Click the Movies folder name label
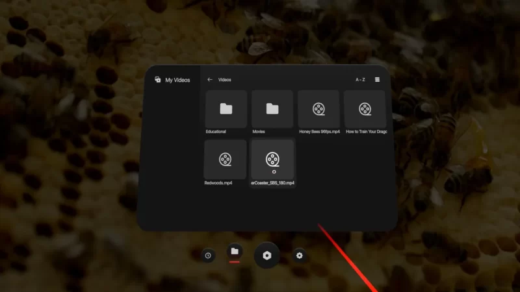The height and width of the screenshot is (292, 520). point(259,132)
